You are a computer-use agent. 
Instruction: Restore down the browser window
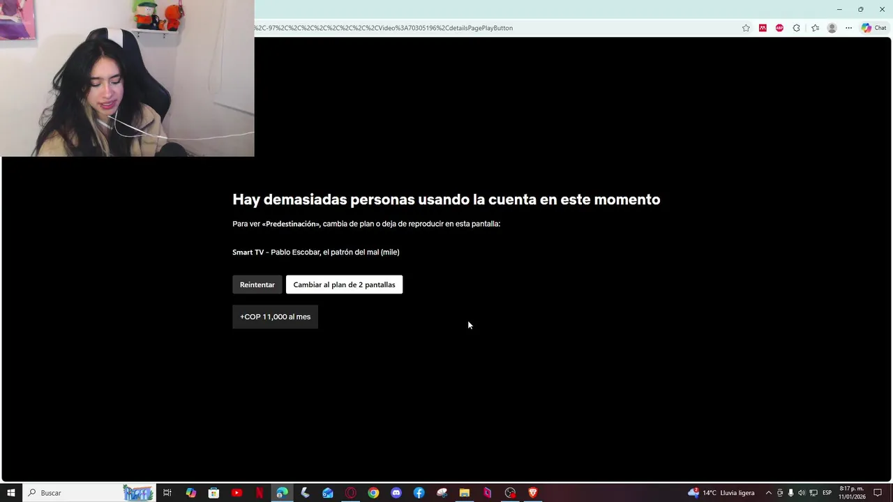pyautogui.click(x=860, y=9)
